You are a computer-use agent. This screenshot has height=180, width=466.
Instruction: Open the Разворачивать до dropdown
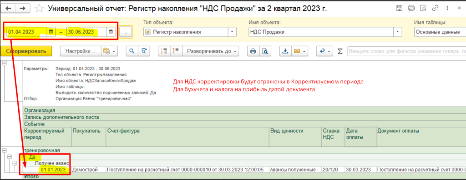tap(210, 51)
